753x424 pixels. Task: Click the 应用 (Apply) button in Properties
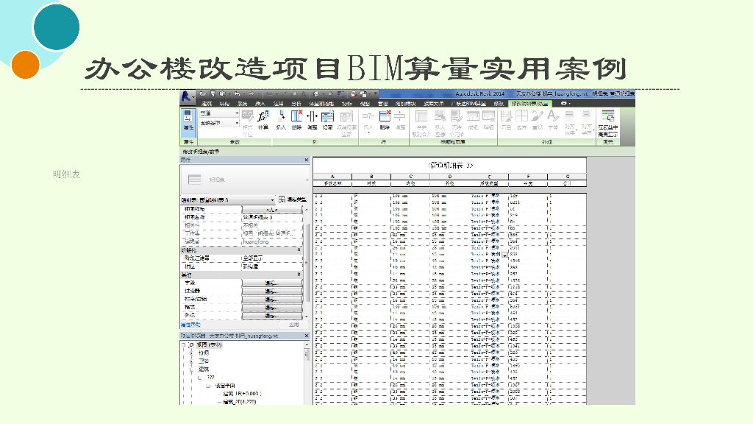pyautogui.click(x=293, y=324)
